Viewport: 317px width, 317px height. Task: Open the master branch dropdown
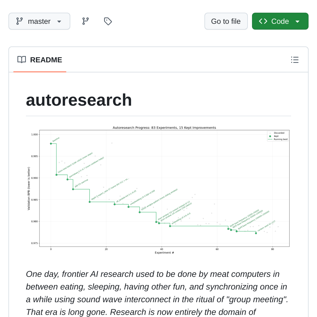[x=39, y=21]
